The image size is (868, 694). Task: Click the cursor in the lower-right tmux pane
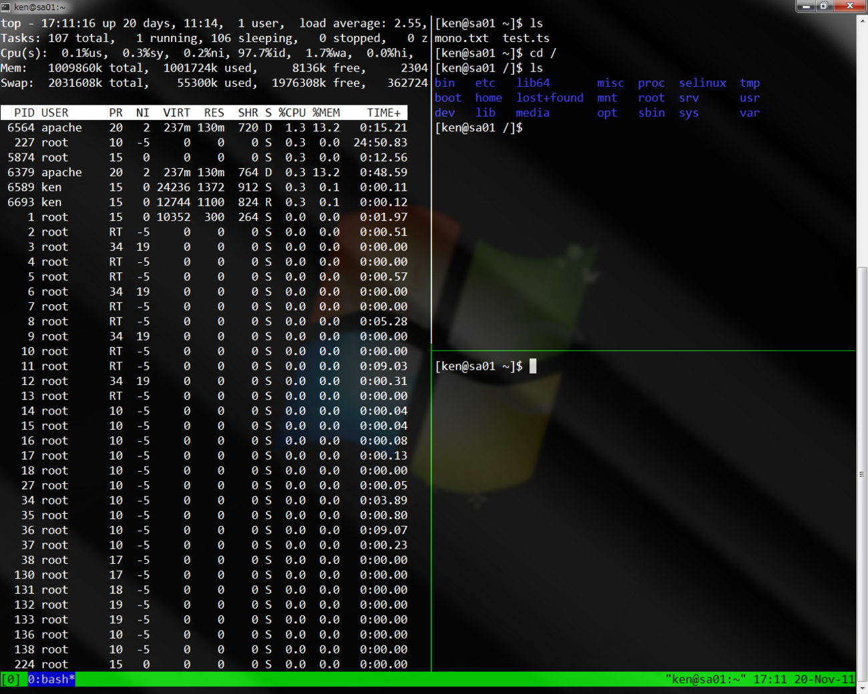pos(533,366)
